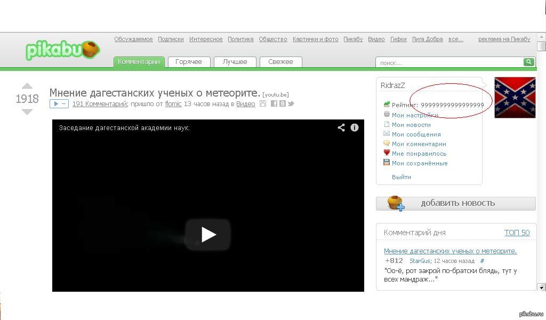Screen dimensions: 546x320
Task: Upvote the post with the up arrow
Action: 27,86
